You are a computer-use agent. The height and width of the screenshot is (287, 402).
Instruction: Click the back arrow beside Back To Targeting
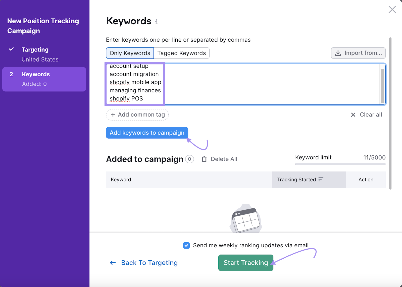(x=113, y=263)
